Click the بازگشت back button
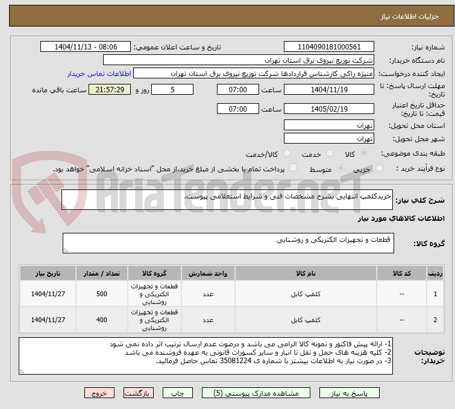 (139, 393)
